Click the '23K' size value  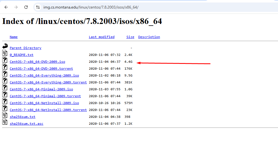coord(129,110)
